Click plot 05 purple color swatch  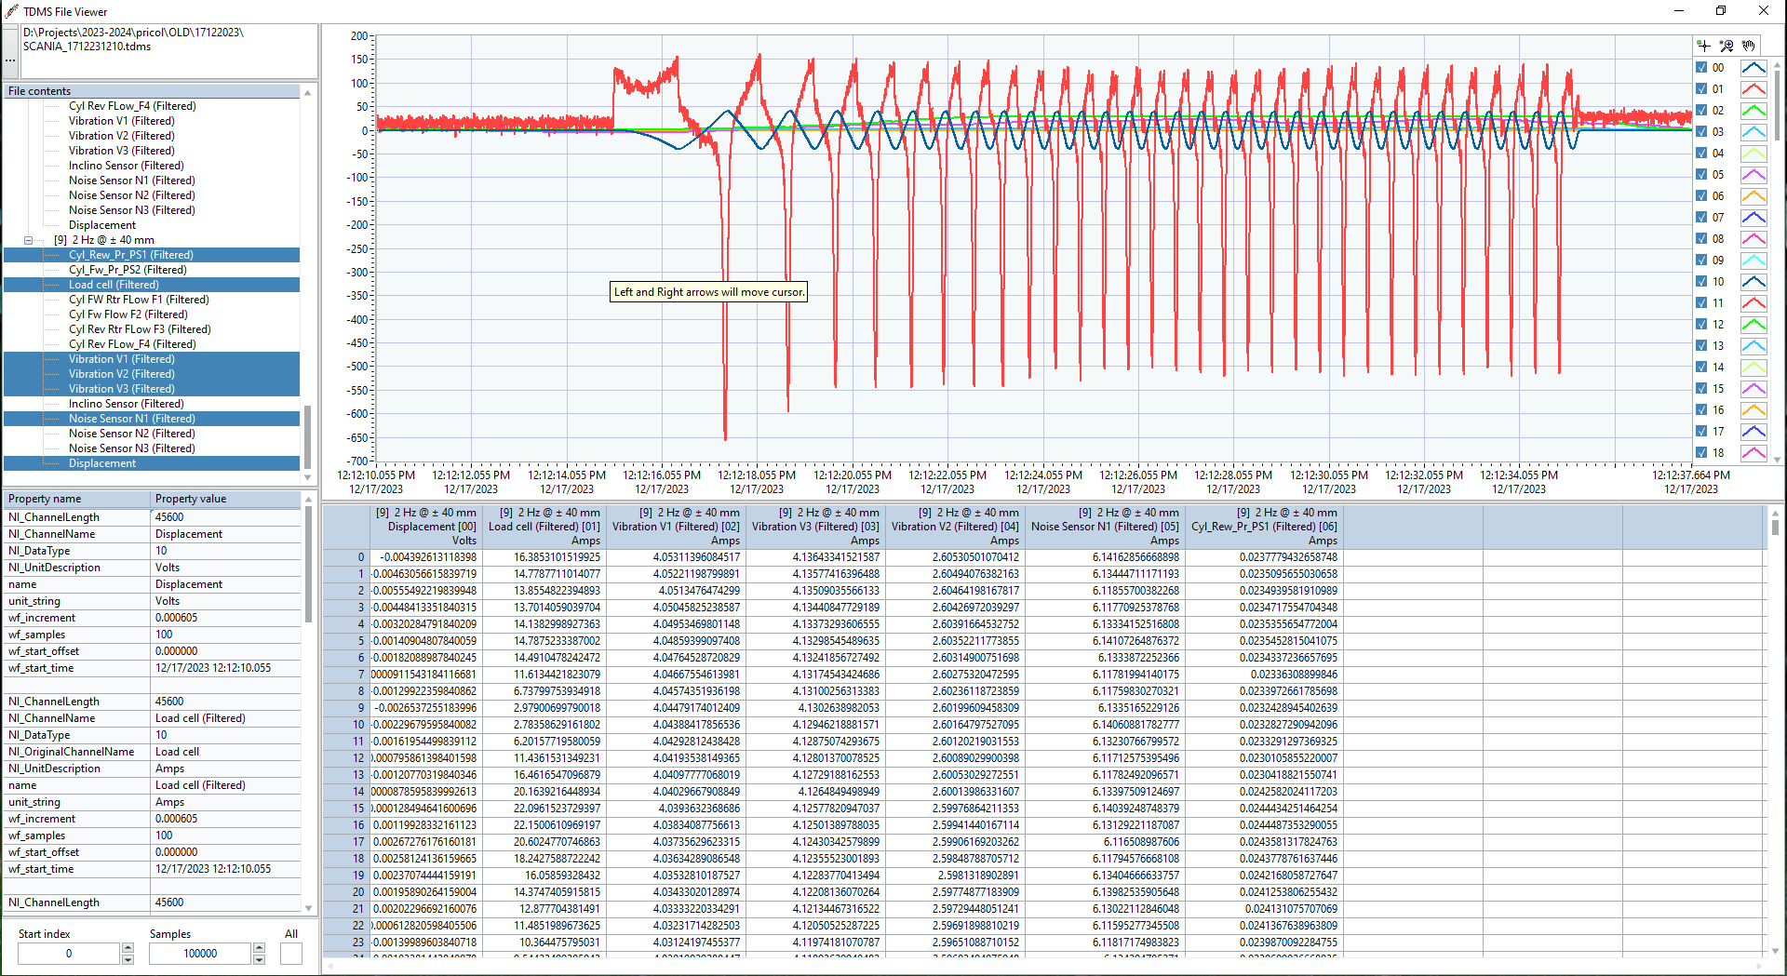1753,175
